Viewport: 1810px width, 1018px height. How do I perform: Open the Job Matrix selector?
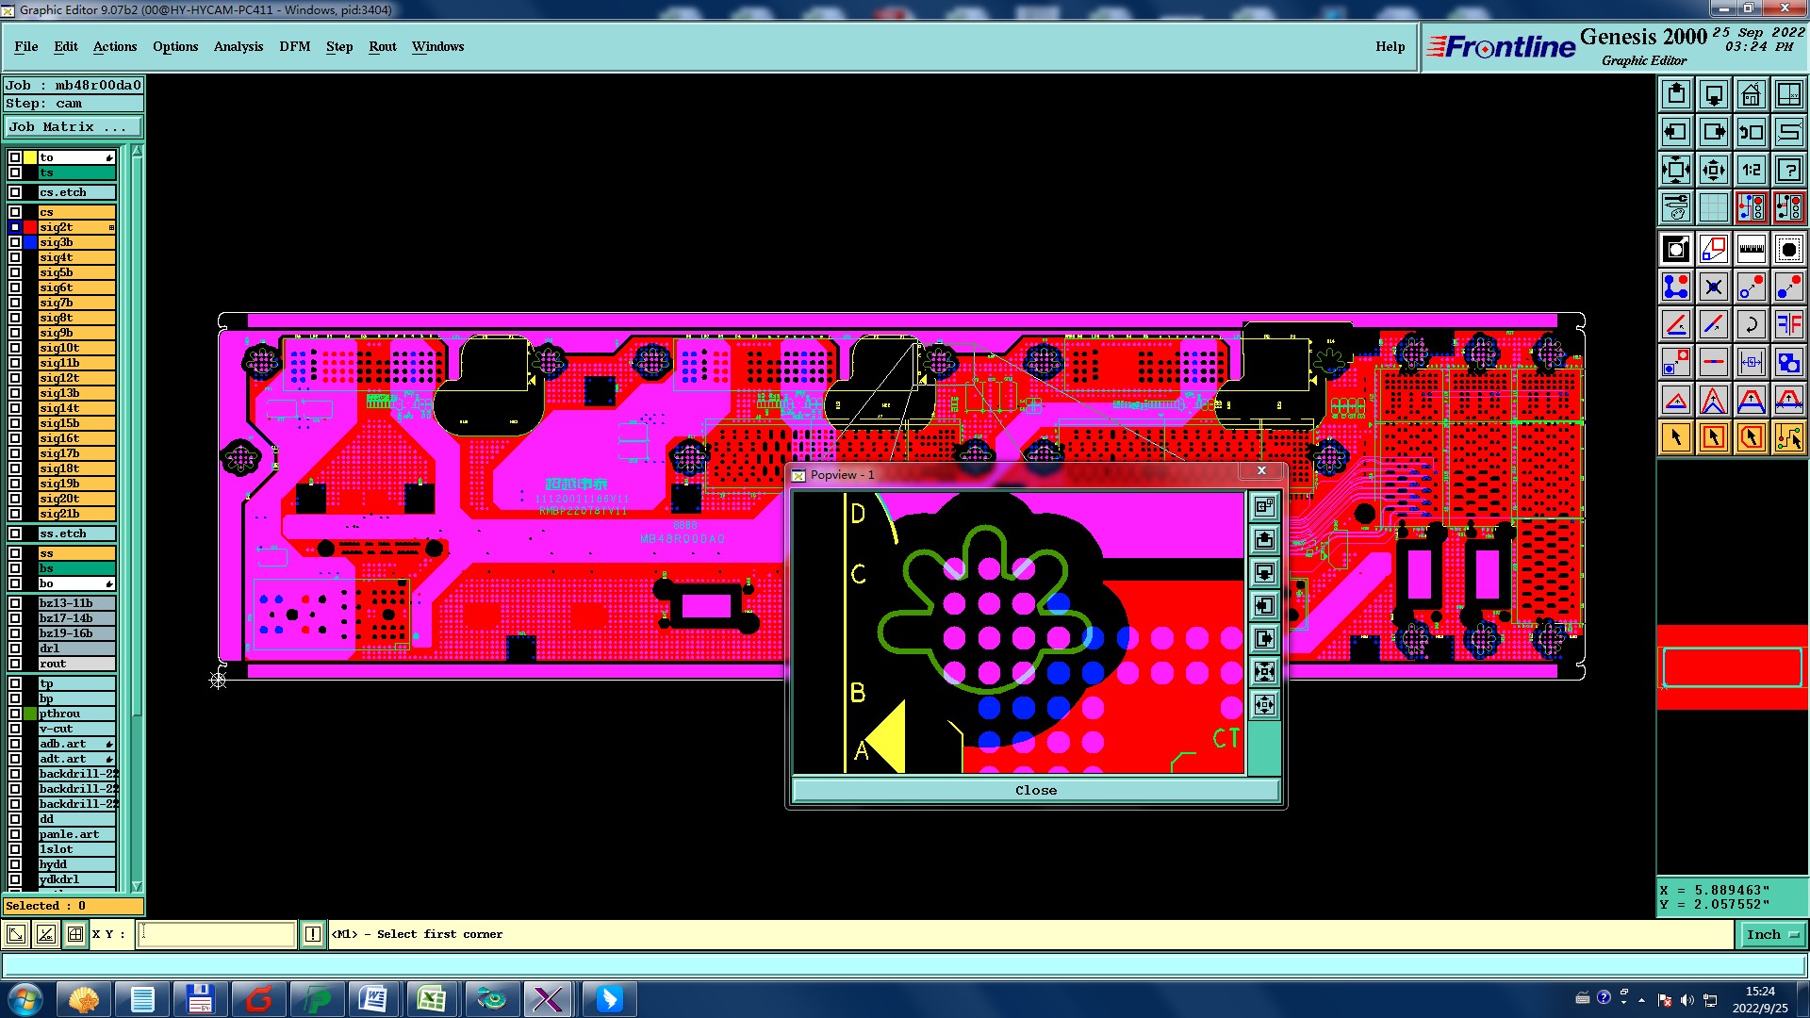73,127
